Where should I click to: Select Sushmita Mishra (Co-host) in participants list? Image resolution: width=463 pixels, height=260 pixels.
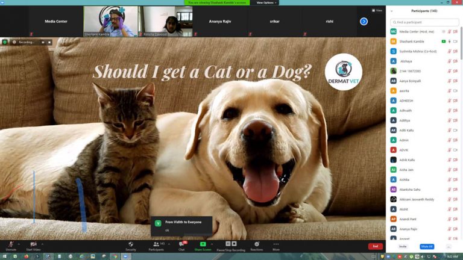click(424, 51)
